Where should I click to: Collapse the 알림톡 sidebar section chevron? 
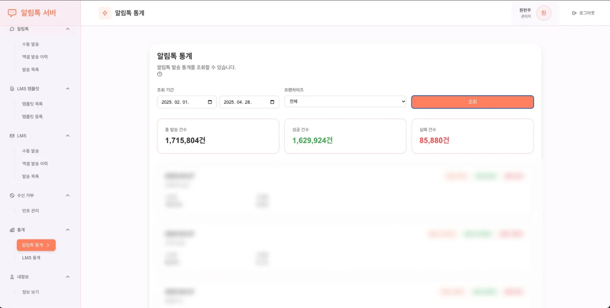tap(68, 29)
